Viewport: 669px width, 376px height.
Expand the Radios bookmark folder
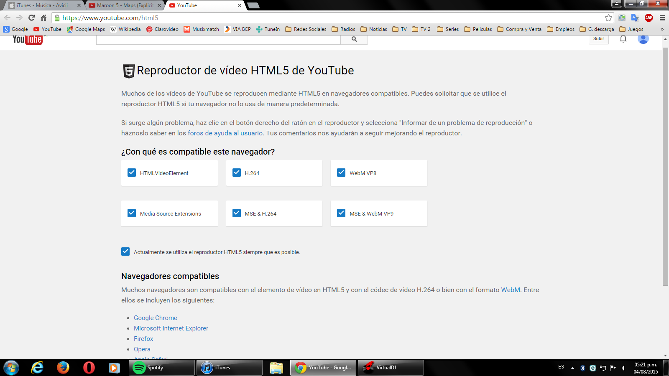click(x=343, y=29)
